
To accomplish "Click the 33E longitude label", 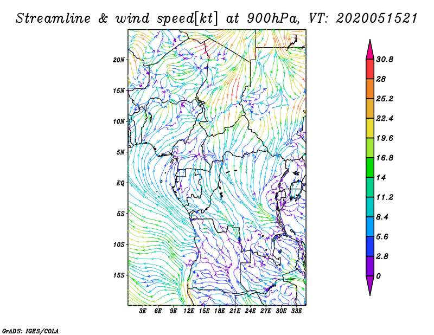I will pos(297,311).
